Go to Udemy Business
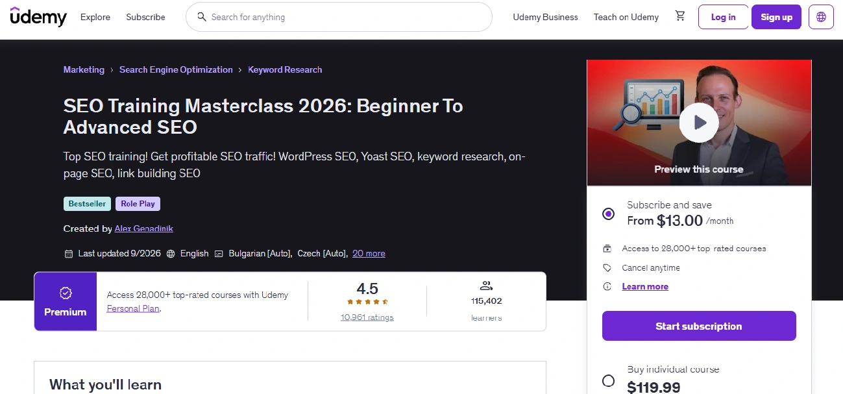This screenshot has width=843, height=394. pyautogui.click(x=545, y=17)
